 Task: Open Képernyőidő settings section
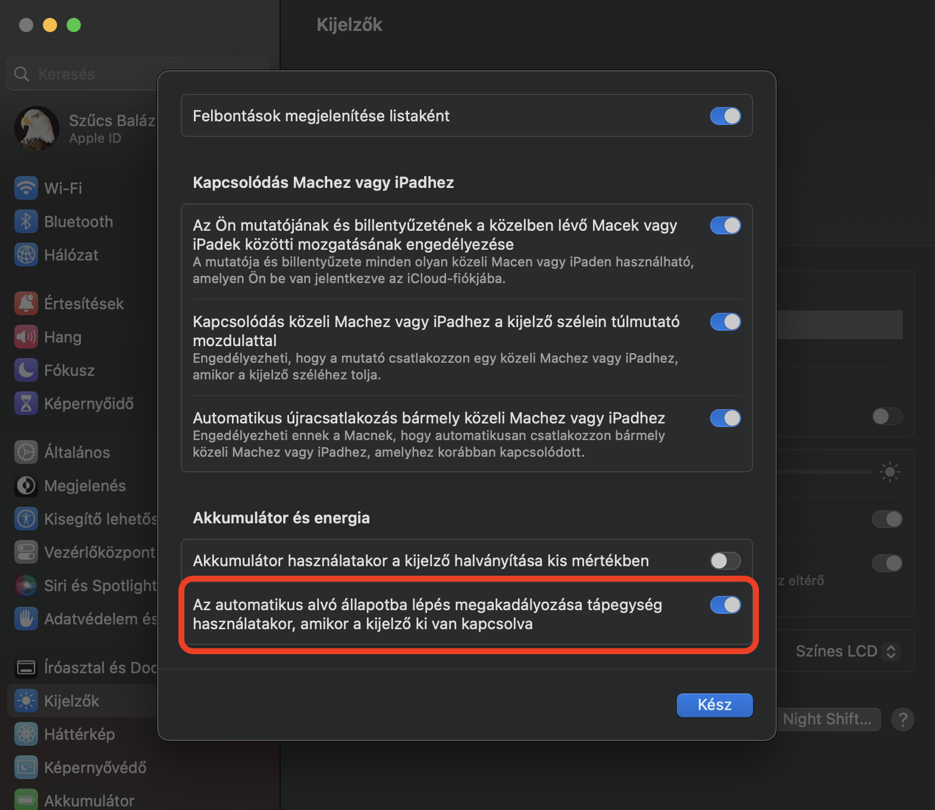(x=89, y=403)
